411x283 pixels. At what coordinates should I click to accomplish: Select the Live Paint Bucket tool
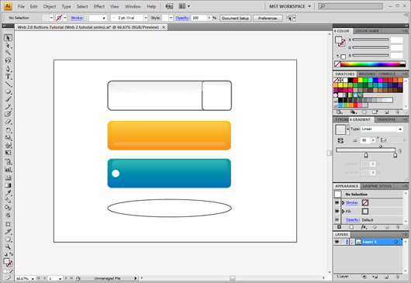(8, 208)
